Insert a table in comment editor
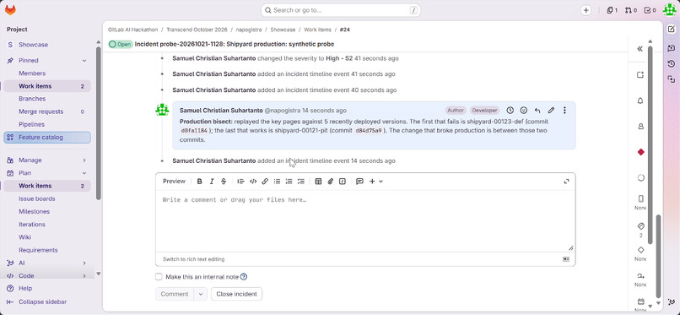 pos(318,182)
